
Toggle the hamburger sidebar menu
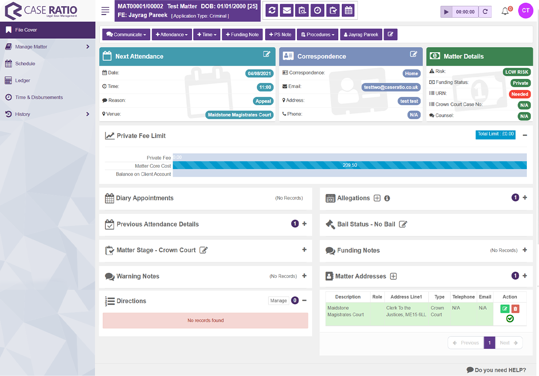pos(105,11)
